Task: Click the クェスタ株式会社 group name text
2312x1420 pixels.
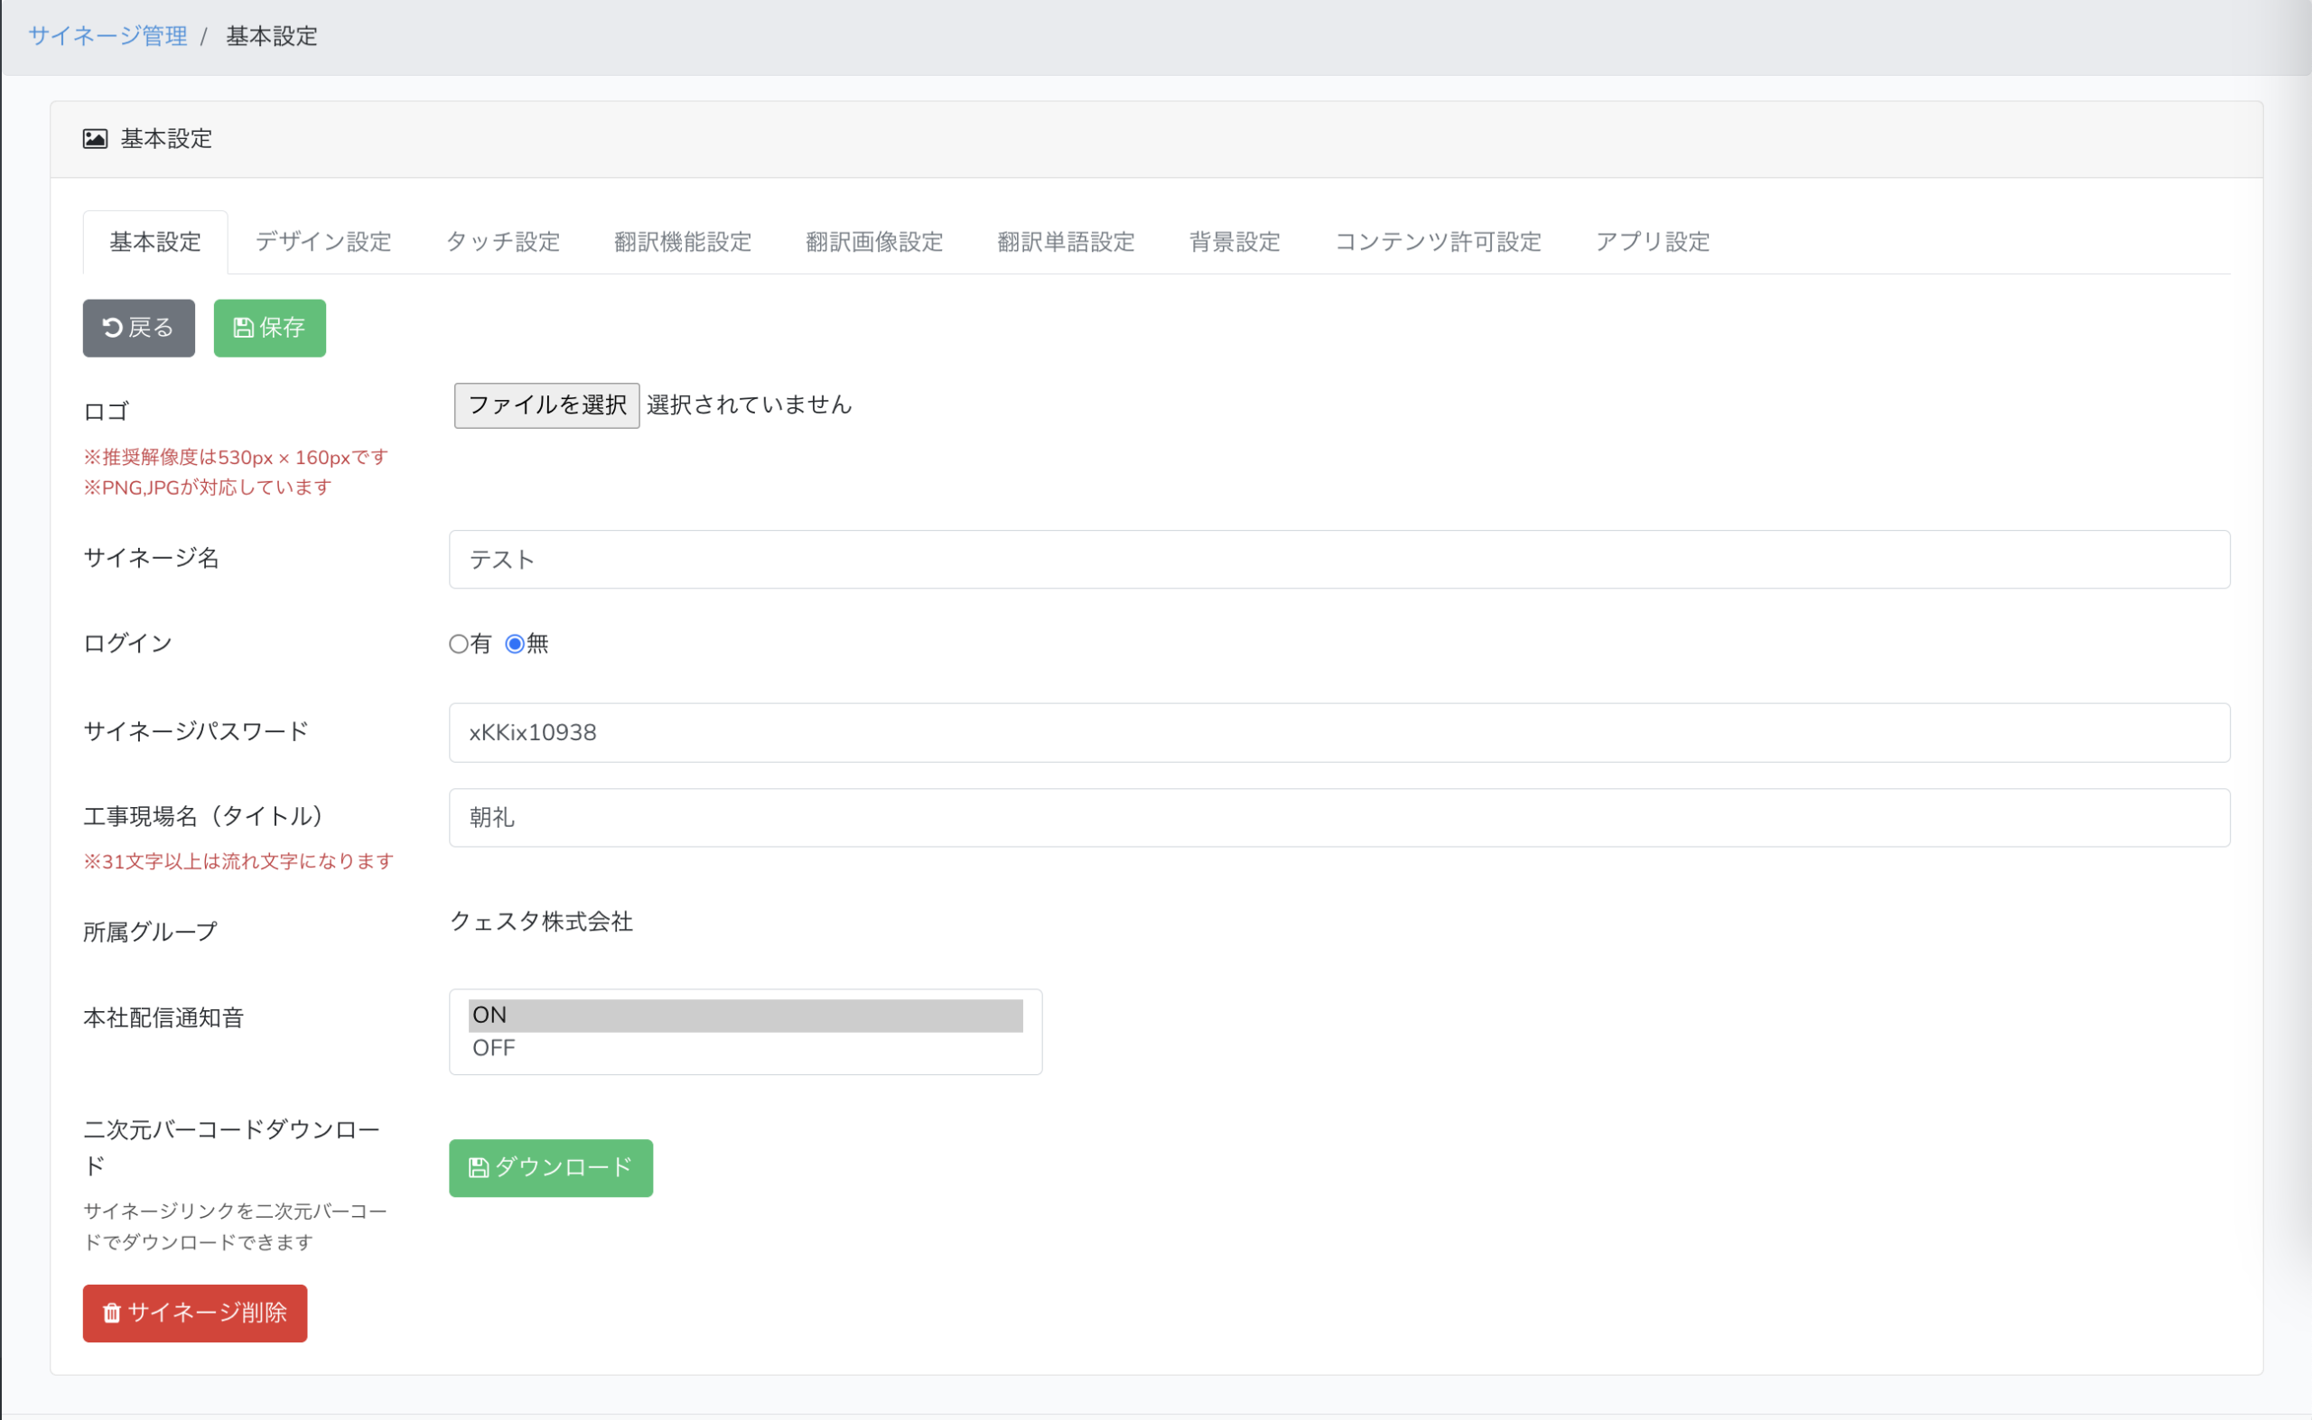Action: [x=541, y=923]
